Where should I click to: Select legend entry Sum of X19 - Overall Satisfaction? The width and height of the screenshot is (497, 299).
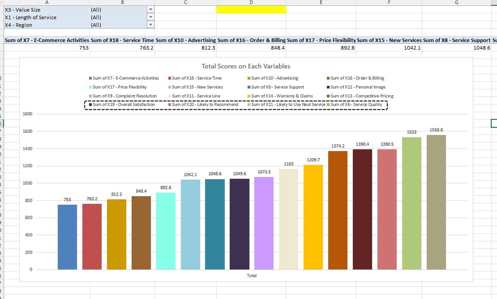coord(122,104)
